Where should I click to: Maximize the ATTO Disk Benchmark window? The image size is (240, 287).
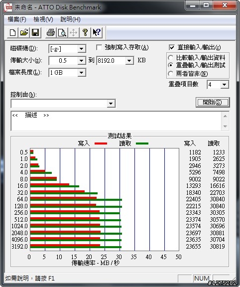[x=206, y=5]
